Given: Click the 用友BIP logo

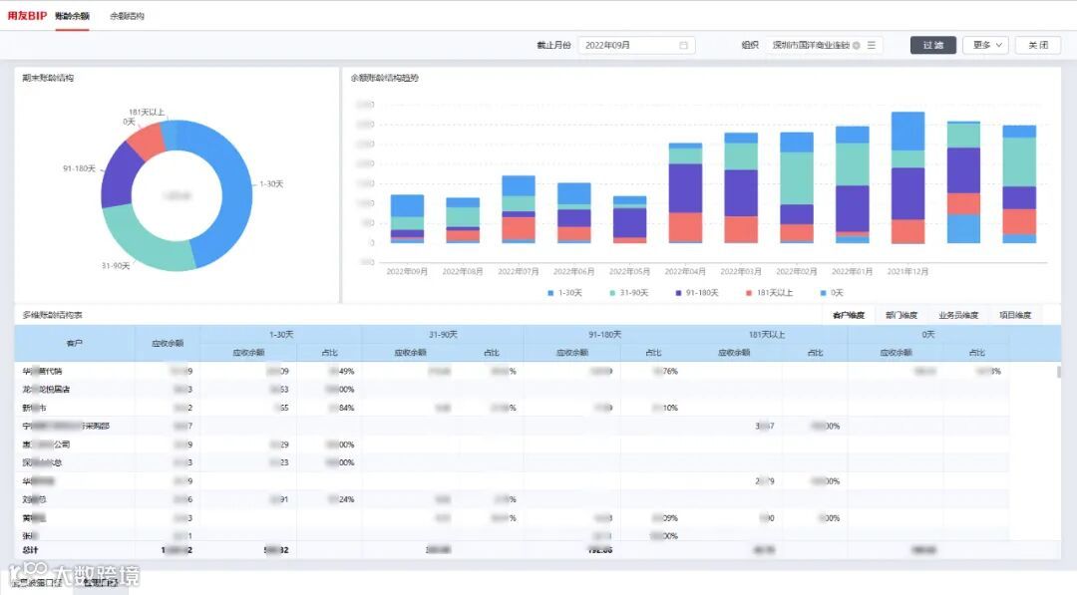Looking at the screenshot, I should 27,15.
